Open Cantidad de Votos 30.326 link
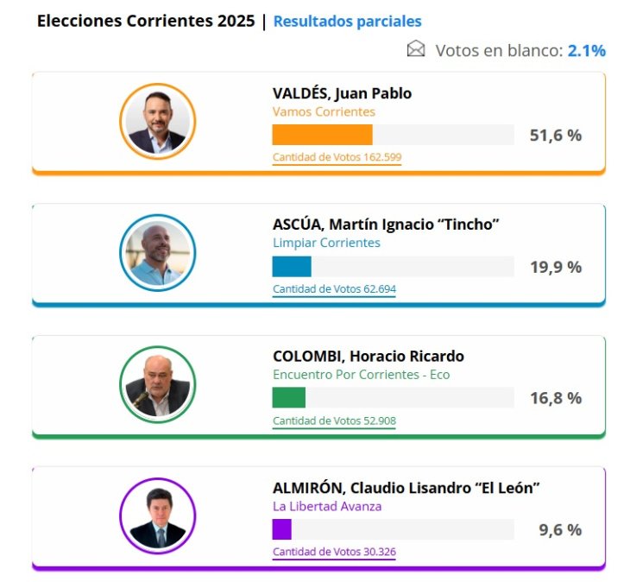 point(334,552)
